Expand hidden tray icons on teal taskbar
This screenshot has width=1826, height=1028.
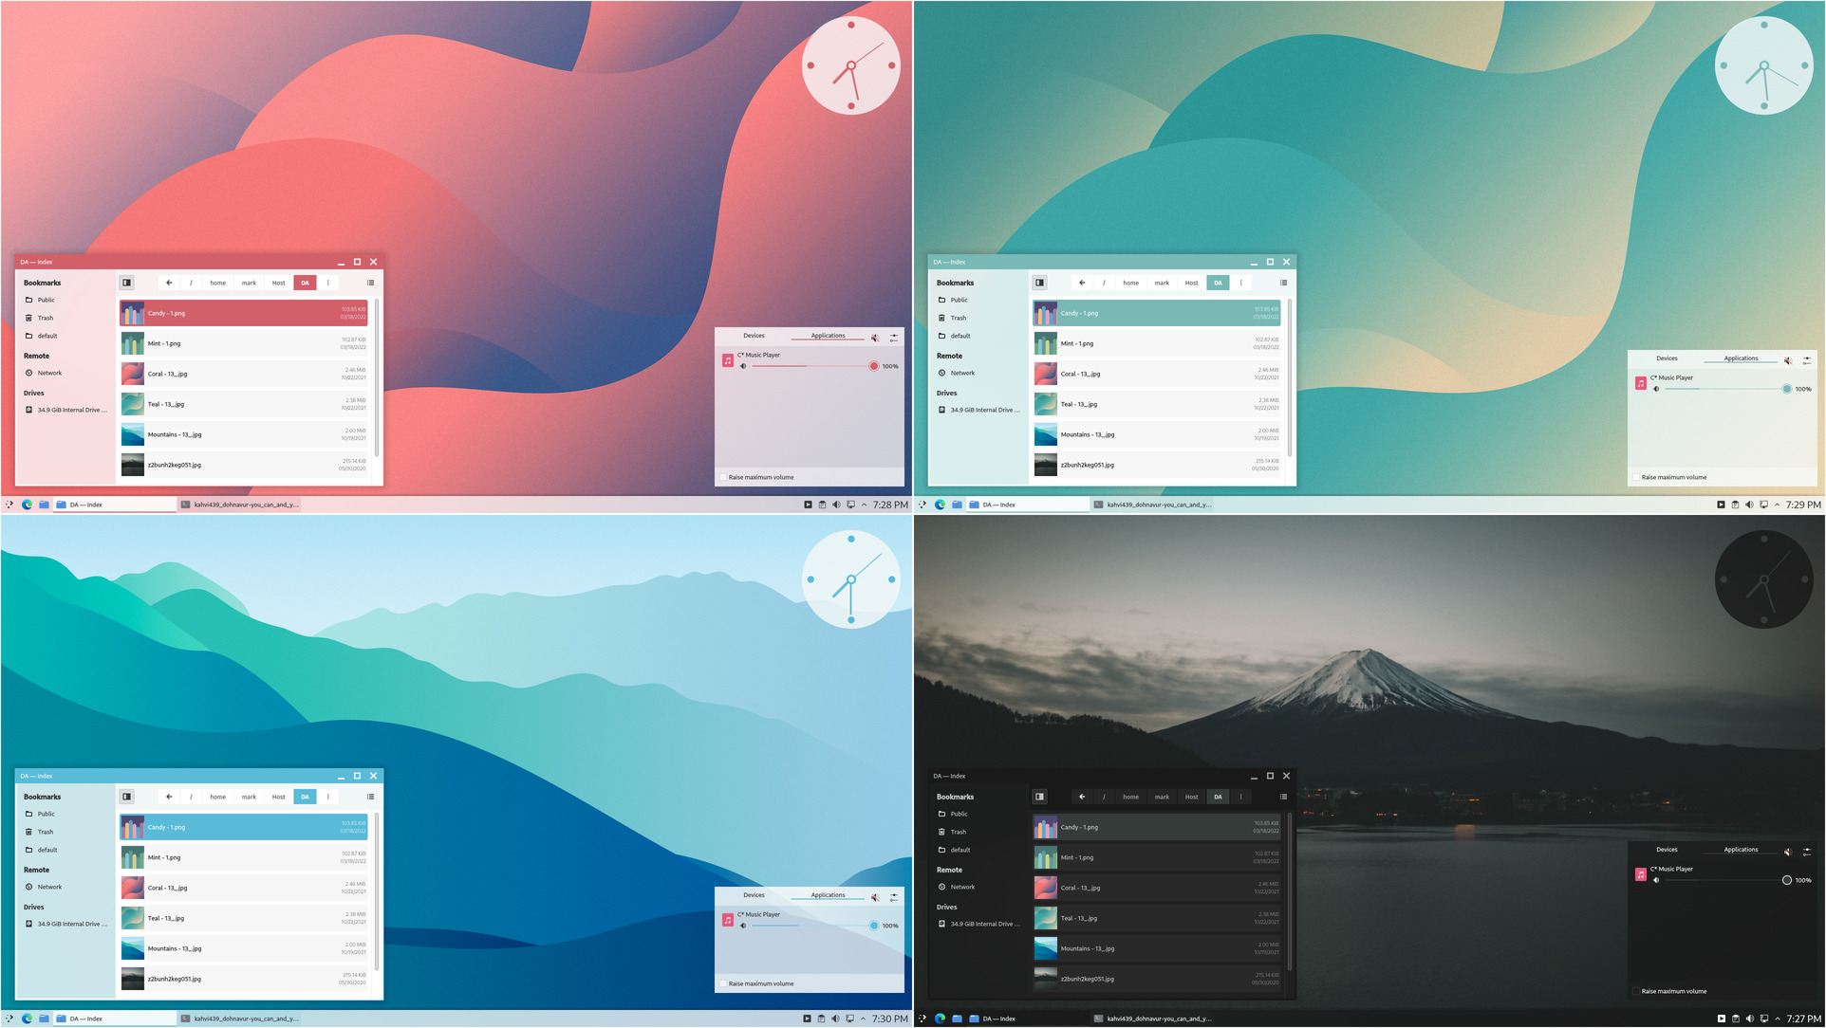[x=1777, y=505]
